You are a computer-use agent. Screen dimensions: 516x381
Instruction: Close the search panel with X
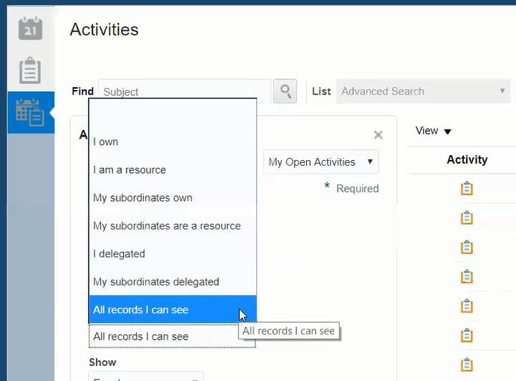pyautogui.click(x=378, y=135)
